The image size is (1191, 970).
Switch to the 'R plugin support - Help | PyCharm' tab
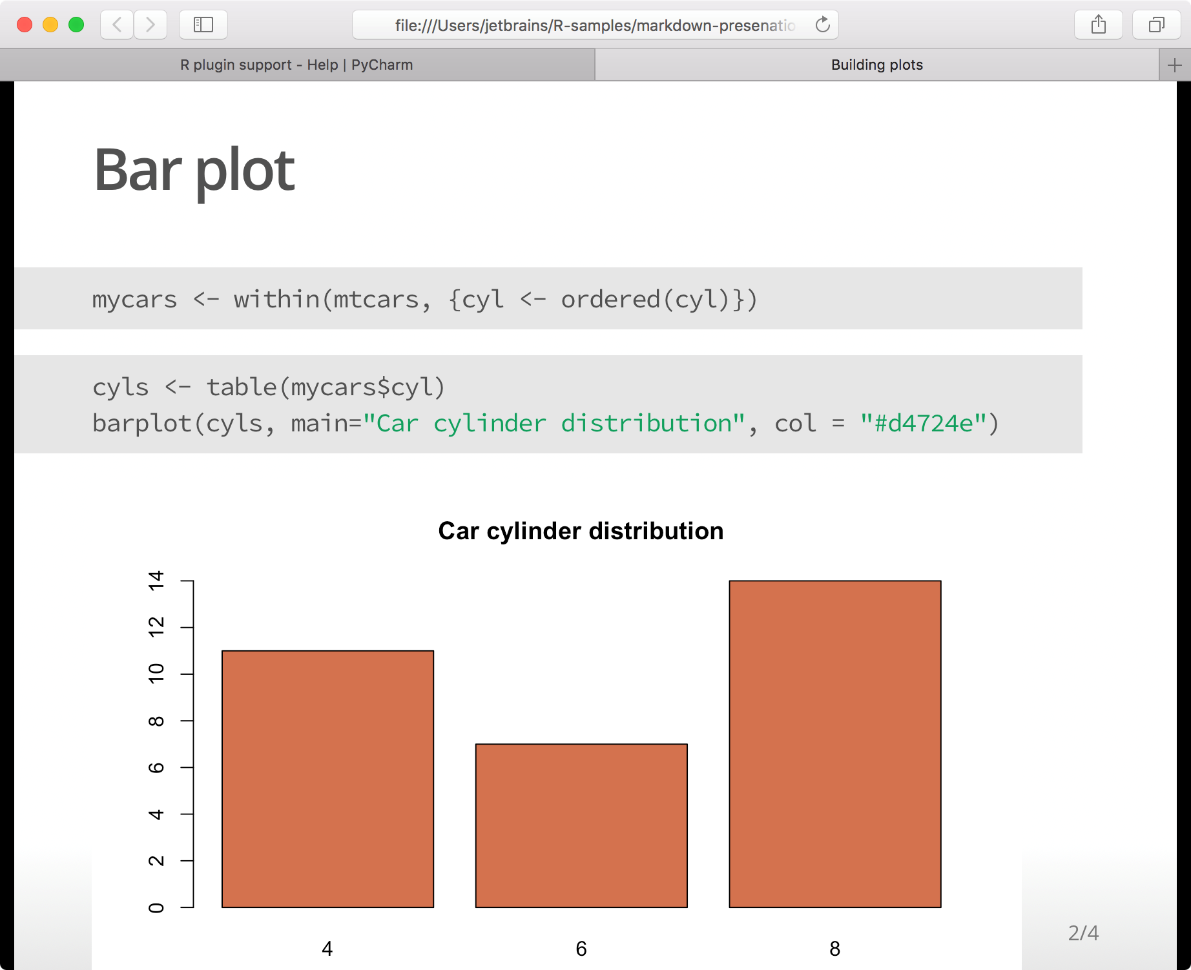pyautogui.click(x=296, y=64)
